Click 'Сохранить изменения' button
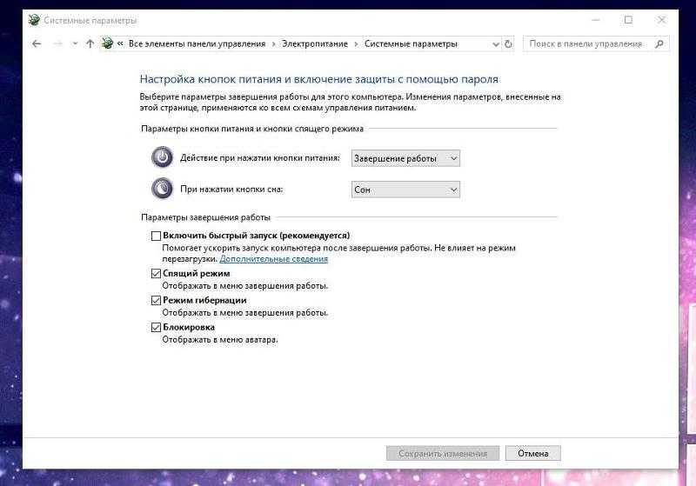The height and width of the screenshot is (486, 696). [x=443, y=453]
